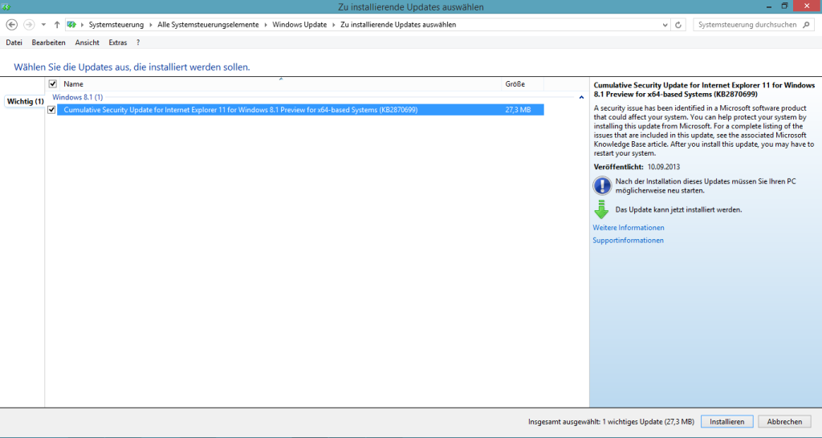
Task: Refresh the address bar view
Action: 679,25
